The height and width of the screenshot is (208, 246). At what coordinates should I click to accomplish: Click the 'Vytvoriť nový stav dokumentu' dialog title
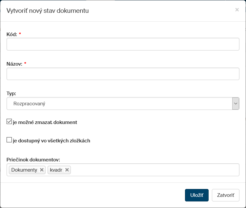pos(48,11)
